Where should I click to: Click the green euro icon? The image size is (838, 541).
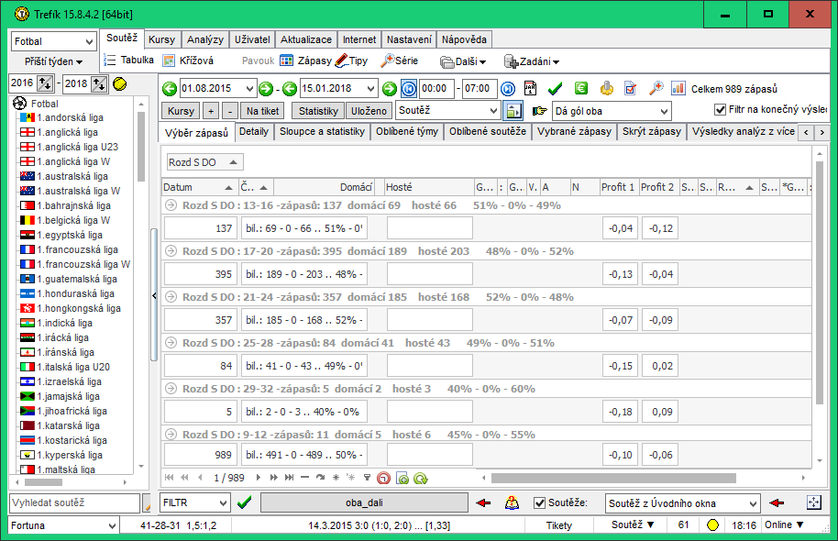tap(581, 88)
